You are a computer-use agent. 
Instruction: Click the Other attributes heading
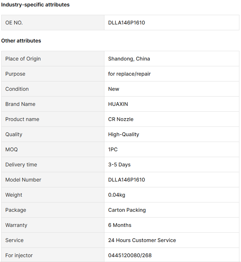(x=21, y=41)
